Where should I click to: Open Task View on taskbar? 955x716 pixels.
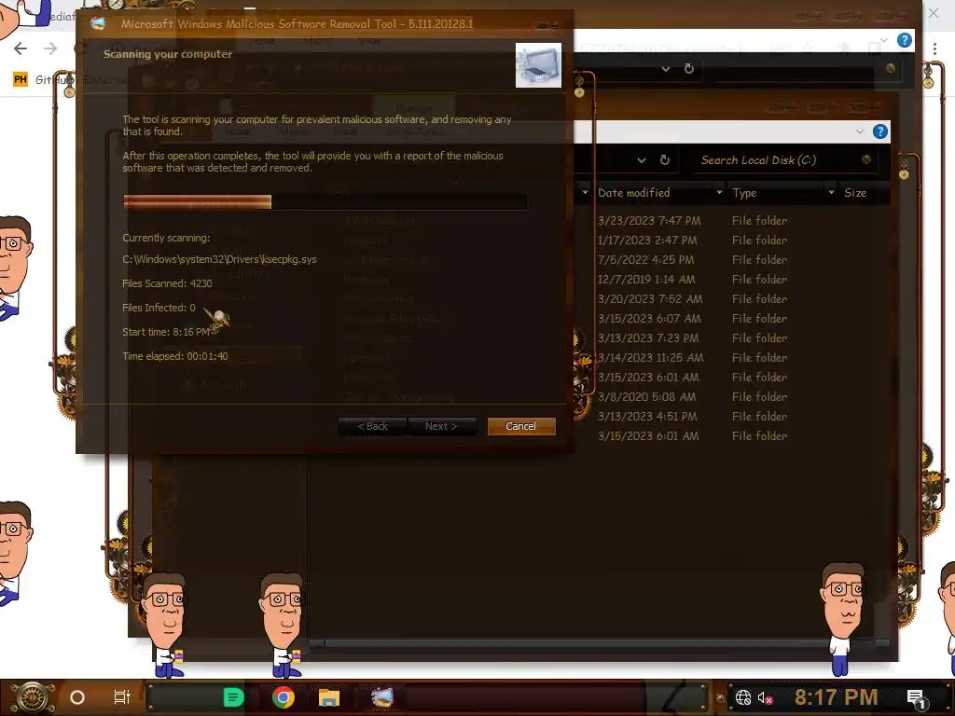pyautogui.click(x=122, y=697)
